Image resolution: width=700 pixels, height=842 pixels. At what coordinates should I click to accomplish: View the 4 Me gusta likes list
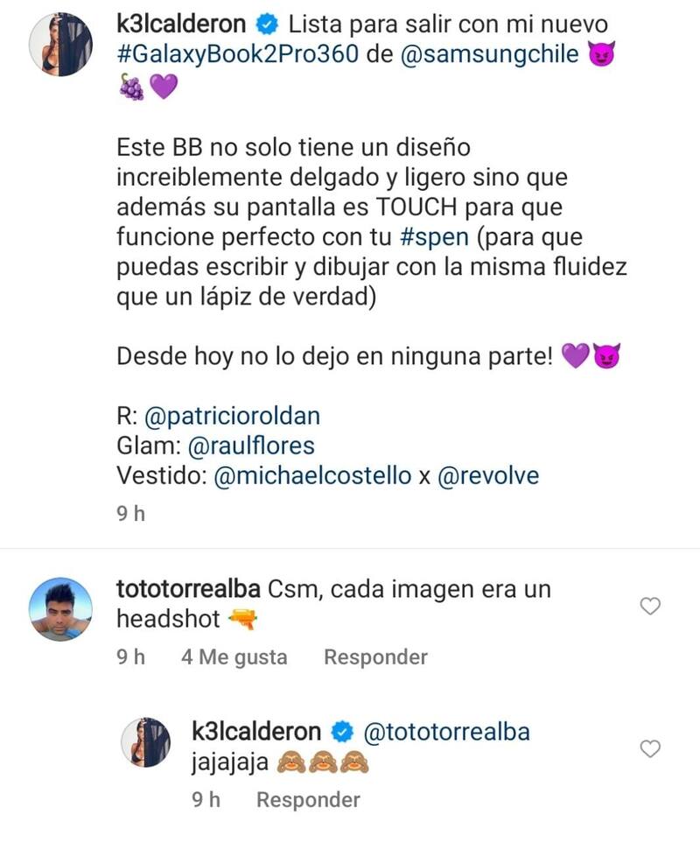point(234,656)
